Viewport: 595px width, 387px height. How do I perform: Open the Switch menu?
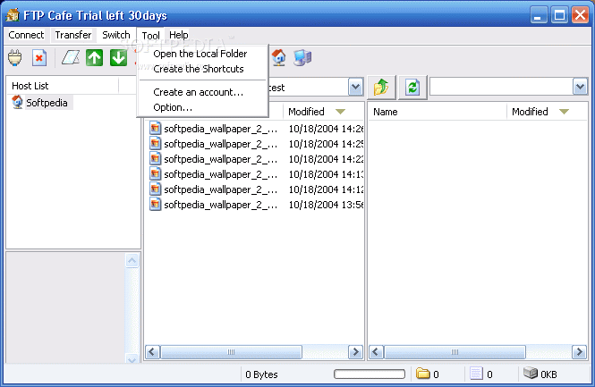(116, 35)
